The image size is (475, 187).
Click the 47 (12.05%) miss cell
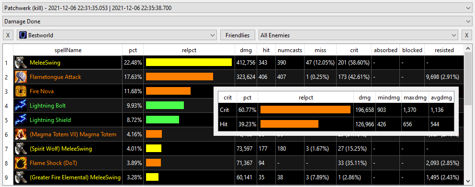[x=320, y=63]
